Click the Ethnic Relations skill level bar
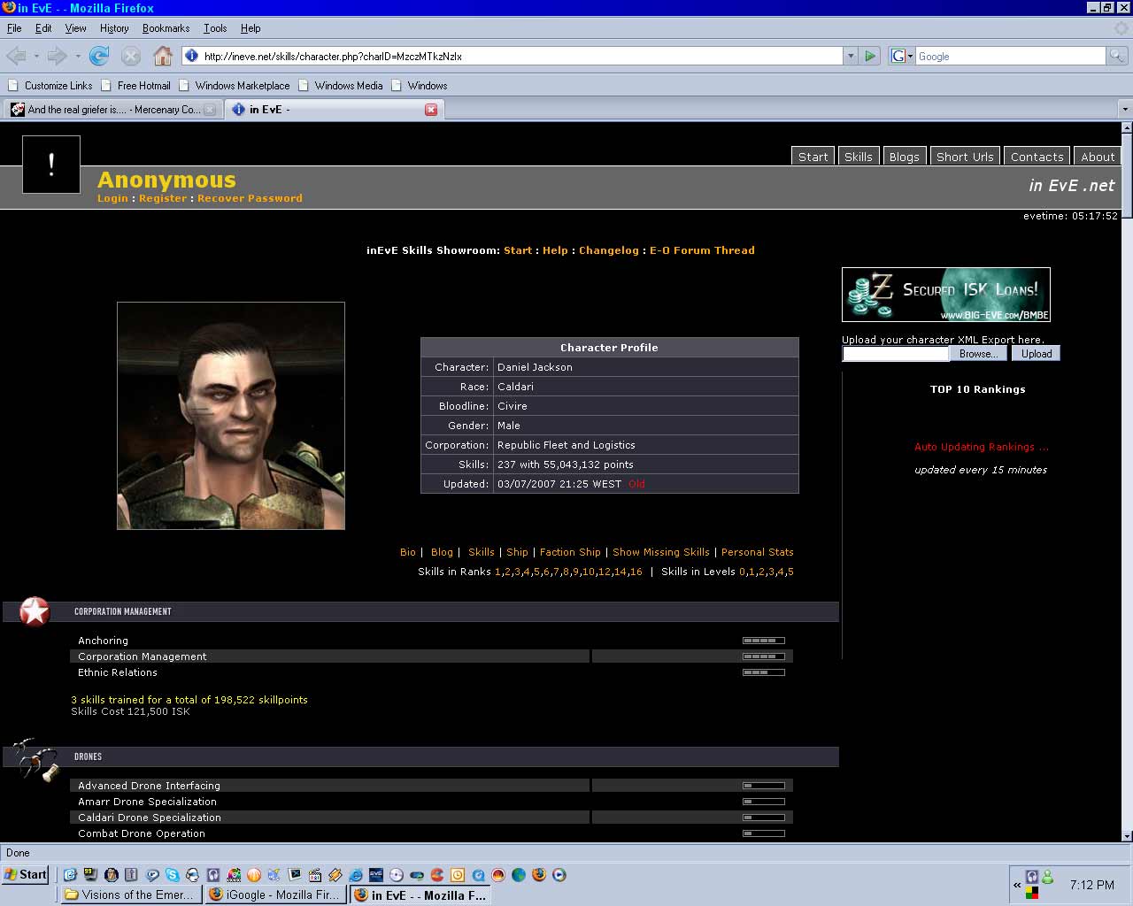 click(x=764, y=672)
